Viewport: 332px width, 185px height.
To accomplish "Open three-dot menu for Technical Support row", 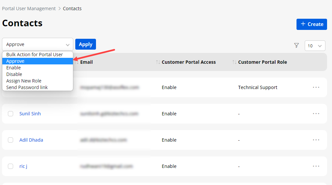I will pos(316,87).
